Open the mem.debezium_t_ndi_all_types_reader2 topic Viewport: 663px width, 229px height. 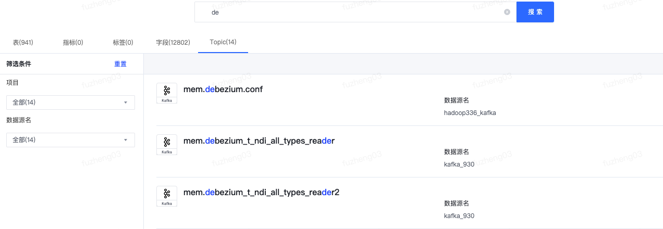coord(262,192)
